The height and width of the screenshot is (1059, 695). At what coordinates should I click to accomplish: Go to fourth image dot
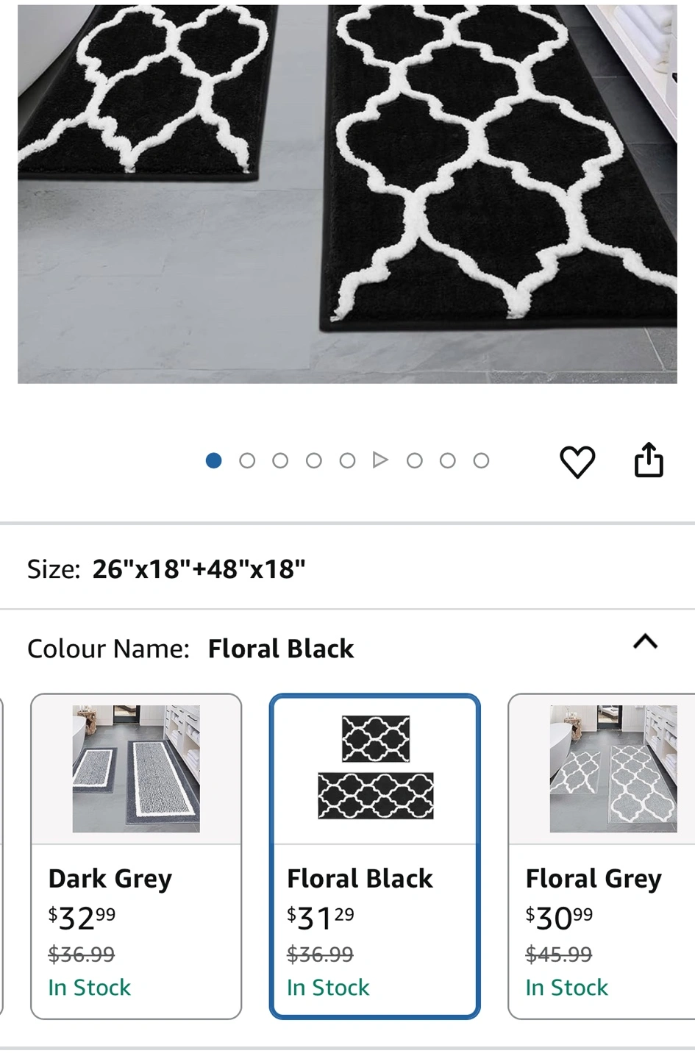314,460
